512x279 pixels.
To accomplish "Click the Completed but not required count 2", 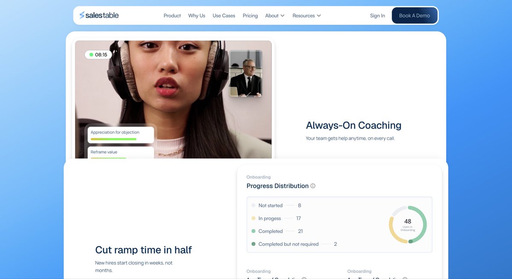I will [335, 244].
